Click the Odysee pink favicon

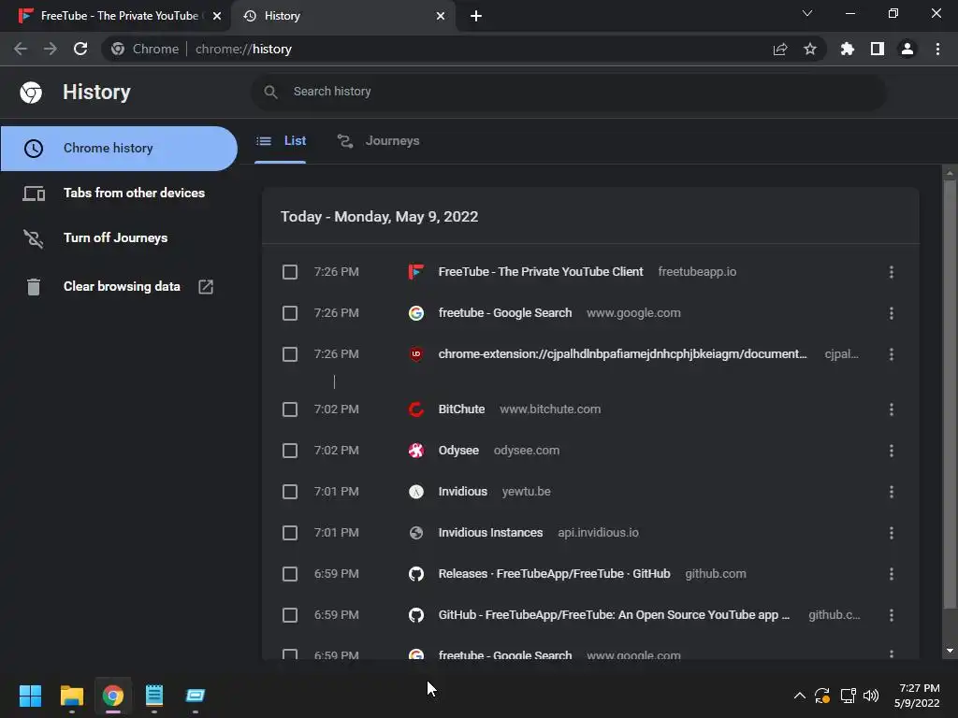pyautogui.click(x=416, y=451)
